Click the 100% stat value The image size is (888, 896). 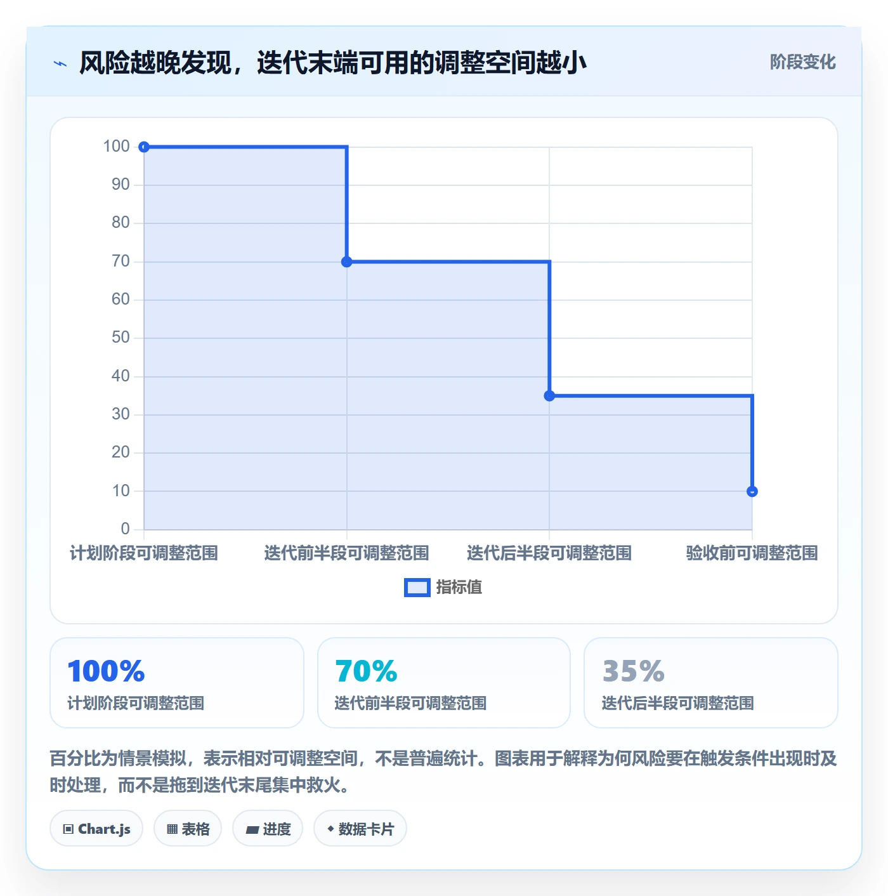pyautogui.click(x=106, y=671)
